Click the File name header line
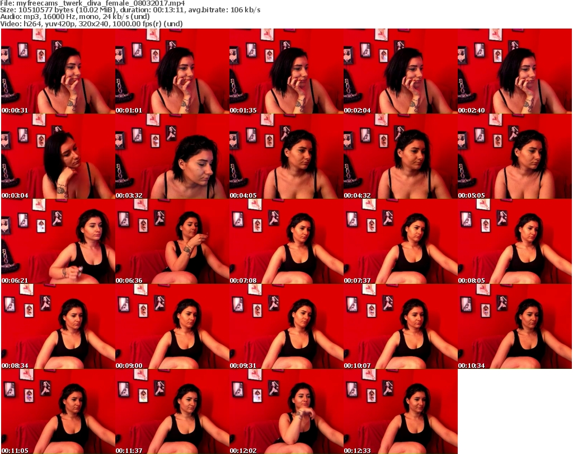The image size is (573, 454). (x=92, y=3)
